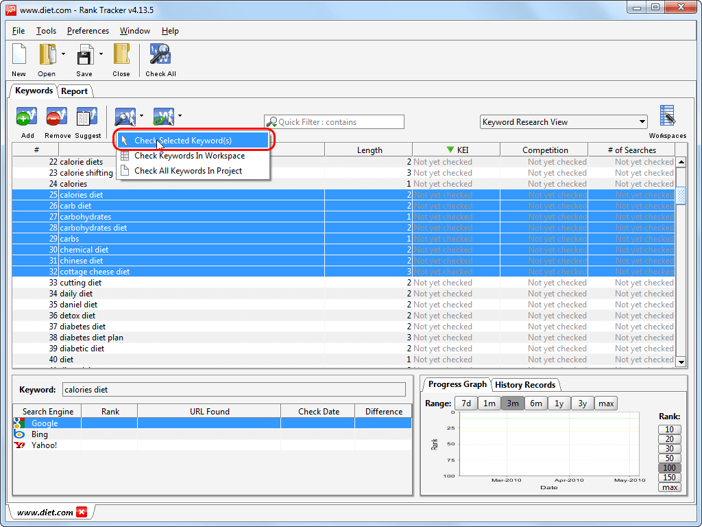This screenshot has height=527, width=702.
Task: Open the Workspaces icon
Action: tap(667, 117)
